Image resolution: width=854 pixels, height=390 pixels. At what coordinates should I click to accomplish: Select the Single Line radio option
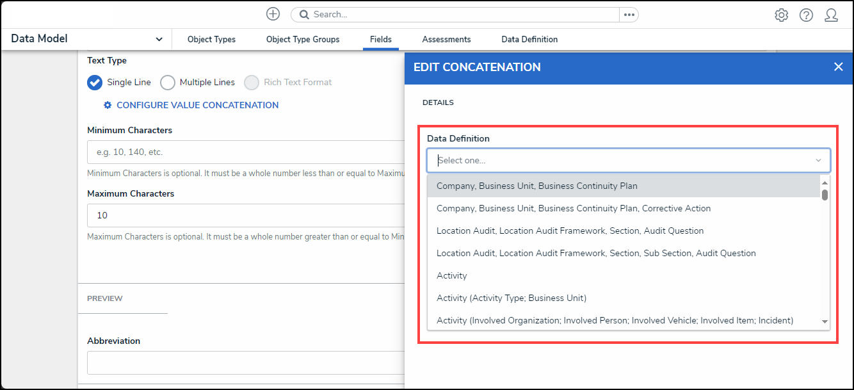point(95,83)
